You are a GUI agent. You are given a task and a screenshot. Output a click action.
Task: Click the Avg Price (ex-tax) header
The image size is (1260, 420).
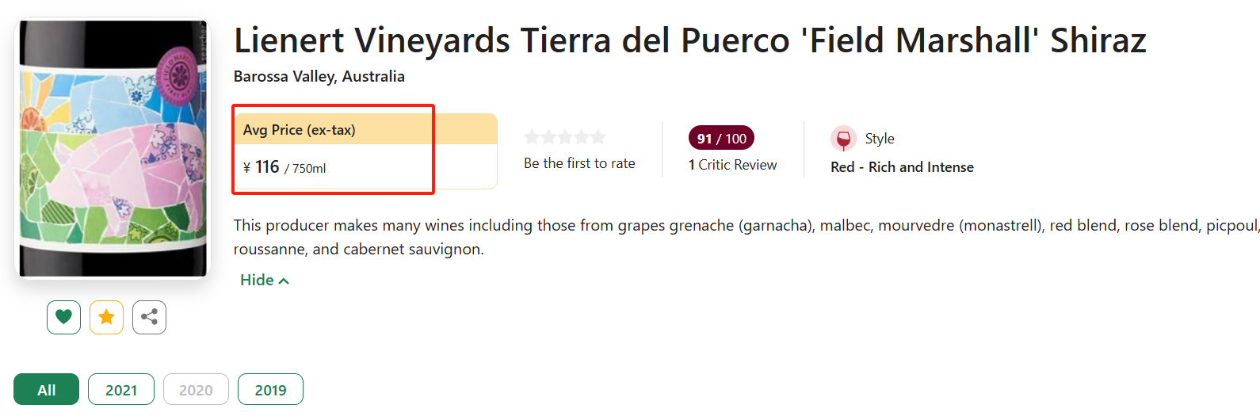click(299, 130)
